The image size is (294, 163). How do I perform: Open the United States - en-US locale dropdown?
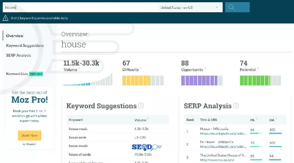(x=190, y=7)
